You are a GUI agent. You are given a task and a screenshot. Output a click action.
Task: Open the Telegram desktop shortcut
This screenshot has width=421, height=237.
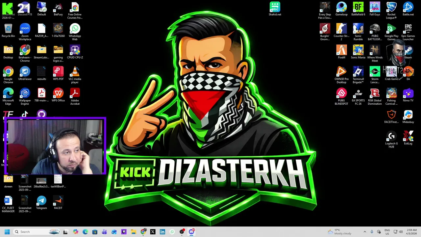click(41, 202)
